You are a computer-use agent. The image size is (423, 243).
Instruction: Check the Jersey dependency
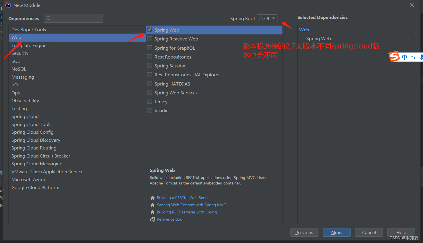click(x=150, y=101)
